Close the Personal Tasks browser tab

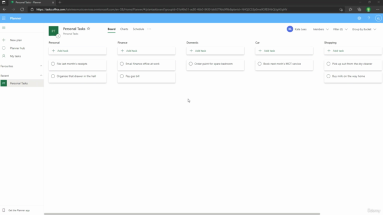(53, 2)
